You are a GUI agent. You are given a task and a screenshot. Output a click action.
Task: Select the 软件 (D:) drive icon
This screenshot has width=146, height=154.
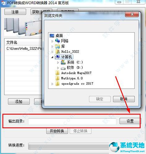pos(63,68)
